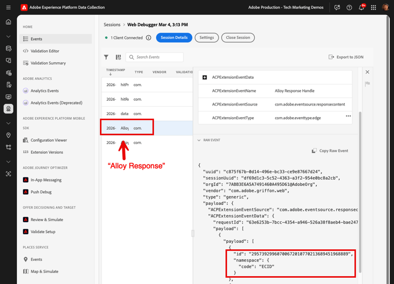The width and height of the screenshot is (394, 284).
Task: Go to Sessions breadcrumb
Action: [x=112, y=25]
